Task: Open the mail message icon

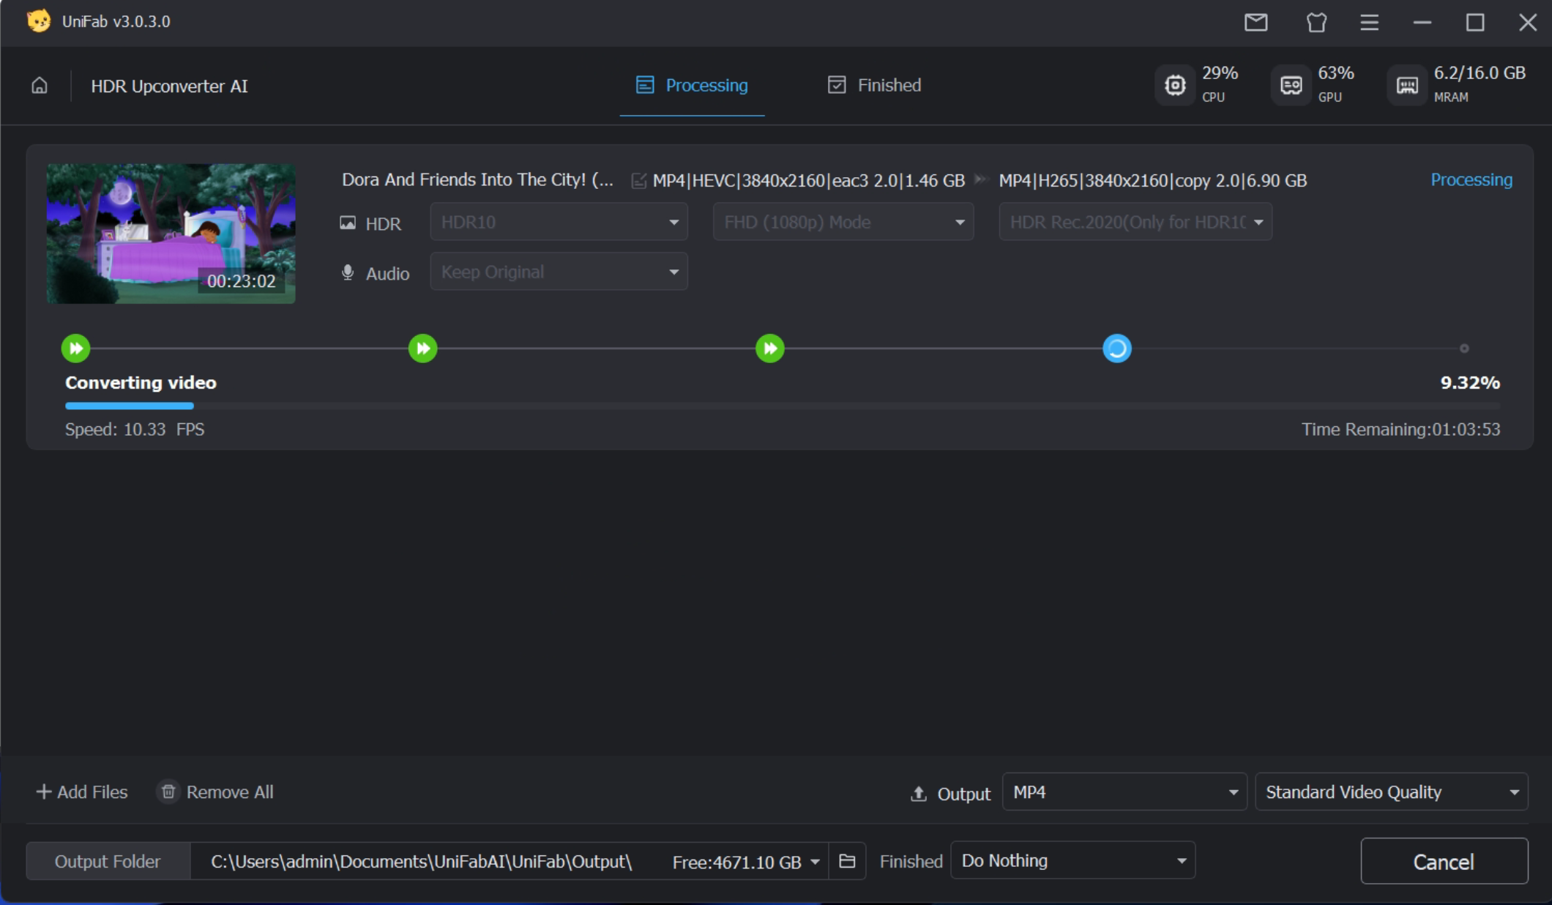Action: tap(1256, 22)
